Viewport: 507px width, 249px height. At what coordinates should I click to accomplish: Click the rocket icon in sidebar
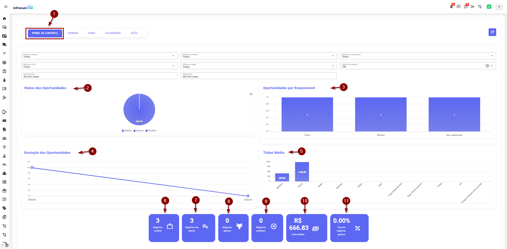[4, 80]
